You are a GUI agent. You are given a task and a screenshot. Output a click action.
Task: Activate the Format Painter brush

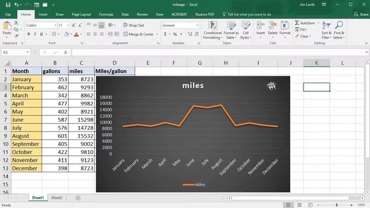click(16, 36)
